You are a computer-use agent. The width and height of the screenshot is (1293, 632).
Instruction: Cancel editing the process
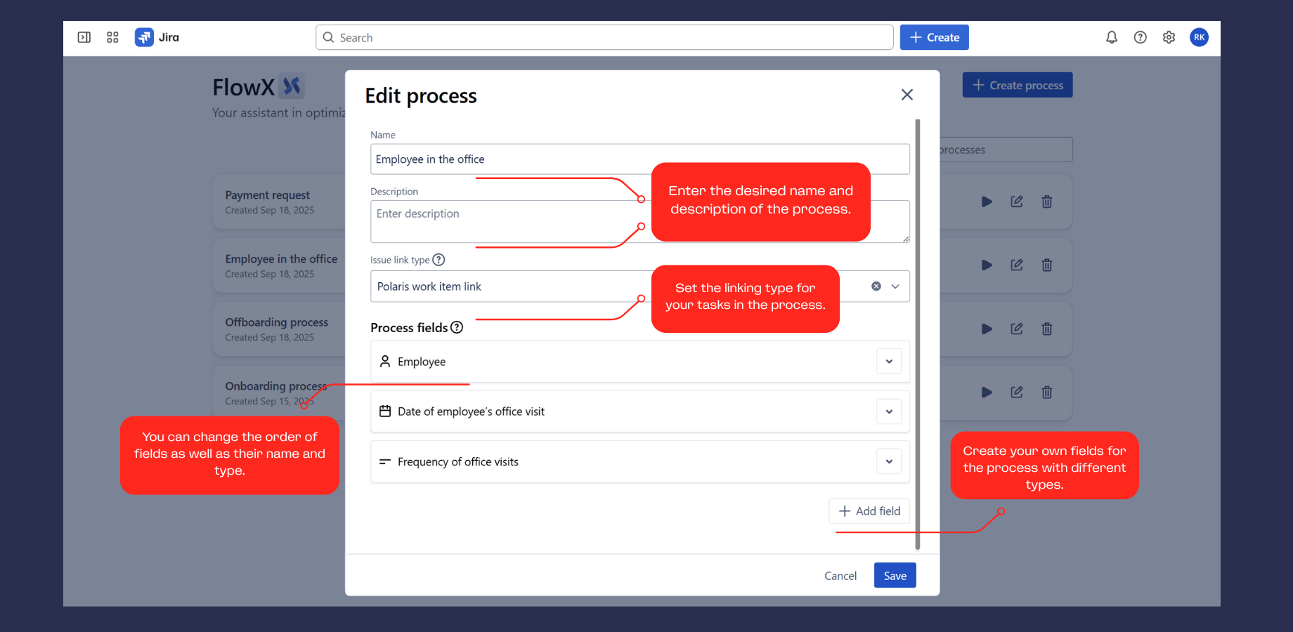[840, 576]
